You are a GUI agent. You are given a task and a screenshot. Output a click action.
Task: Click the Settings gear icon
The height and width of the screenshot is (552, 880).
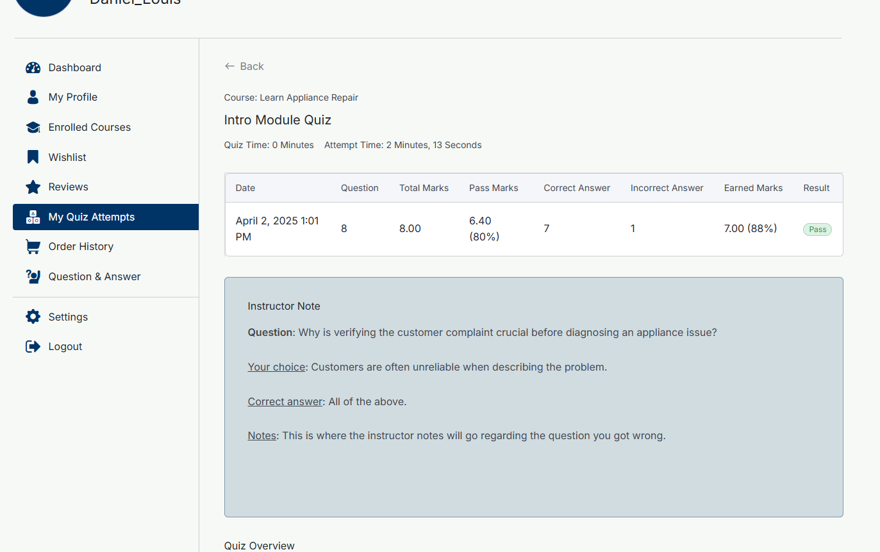33,317
